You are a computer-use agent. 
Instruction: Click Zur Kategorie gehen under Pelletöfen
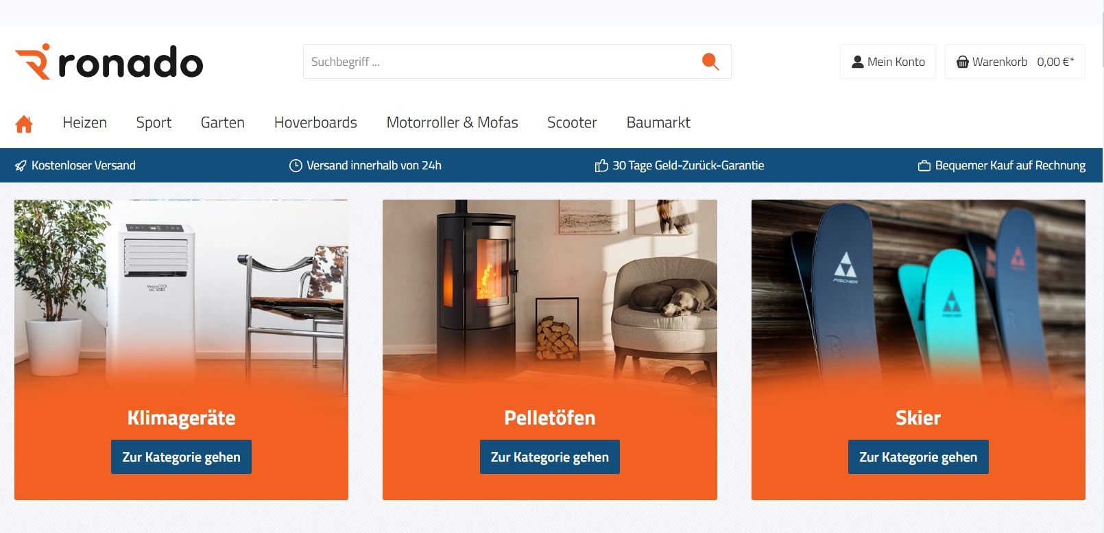[550, 457]
